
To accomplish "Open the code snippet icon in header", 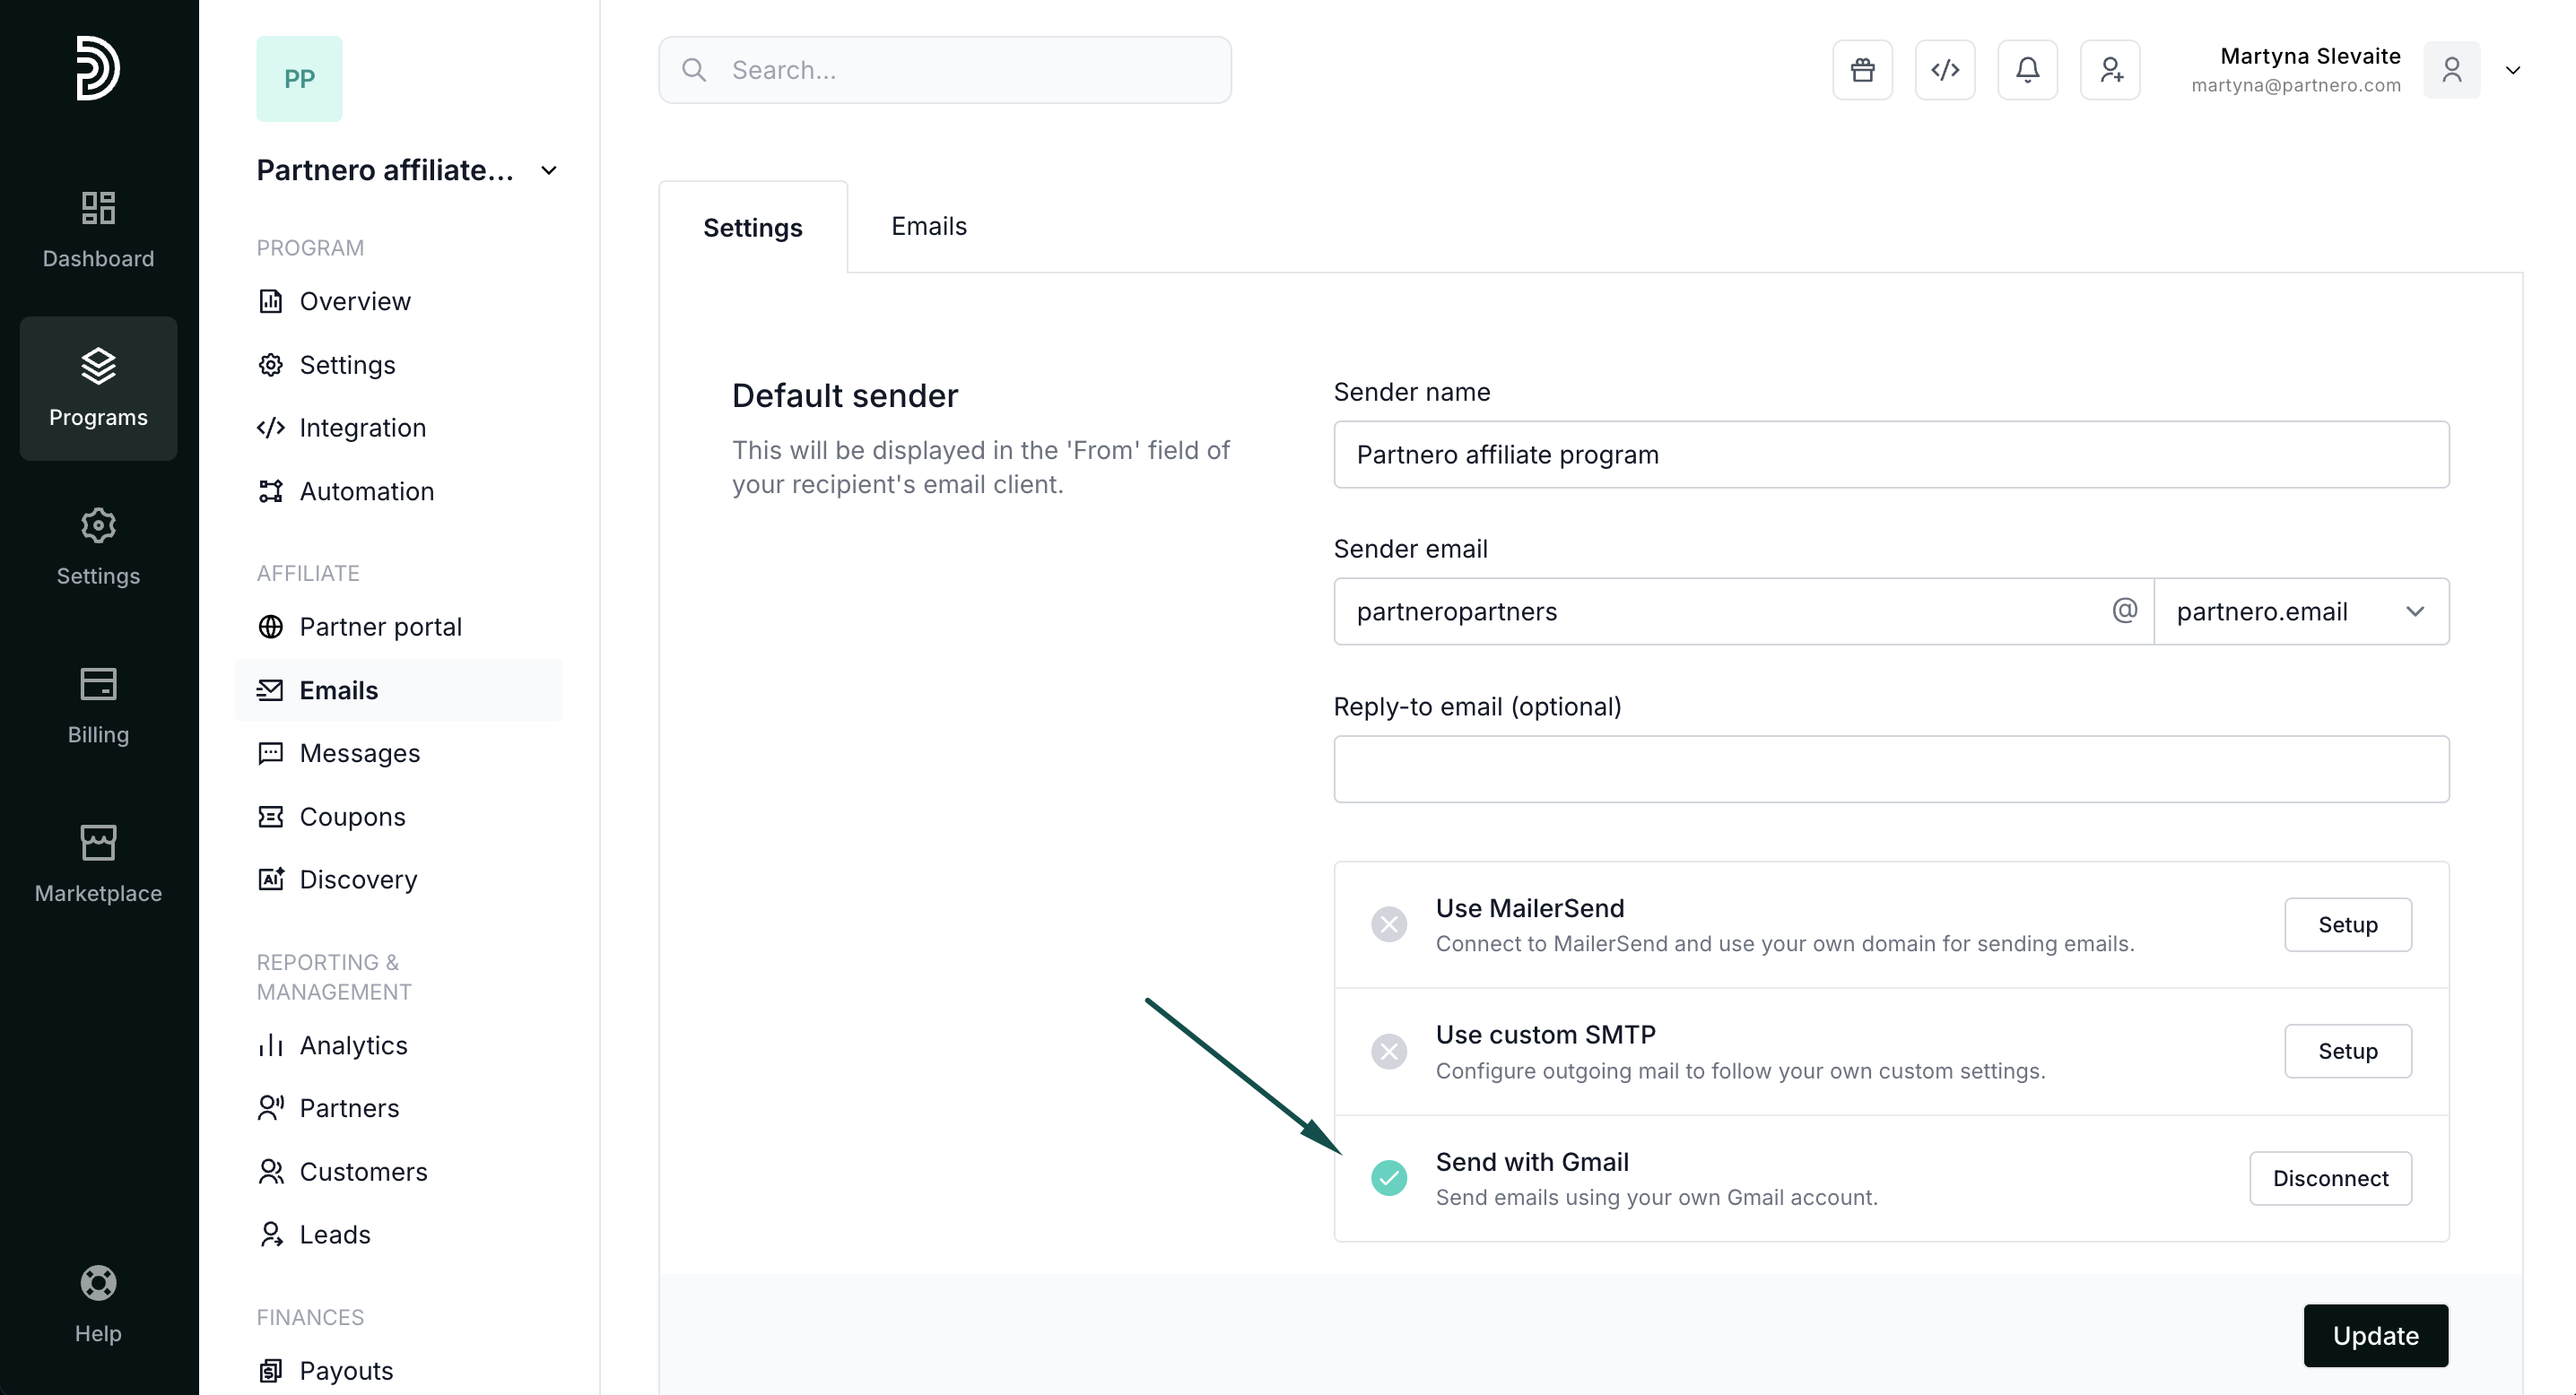I will tap(1945, 70).
